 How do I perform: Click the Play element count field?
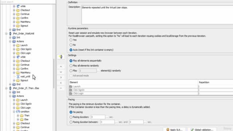point(88,71)
